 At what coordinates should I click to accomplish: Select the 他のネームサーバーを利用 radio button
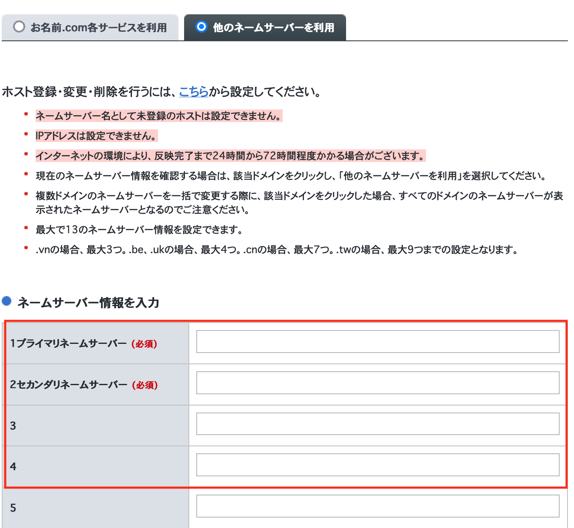[x=201, y=27]
